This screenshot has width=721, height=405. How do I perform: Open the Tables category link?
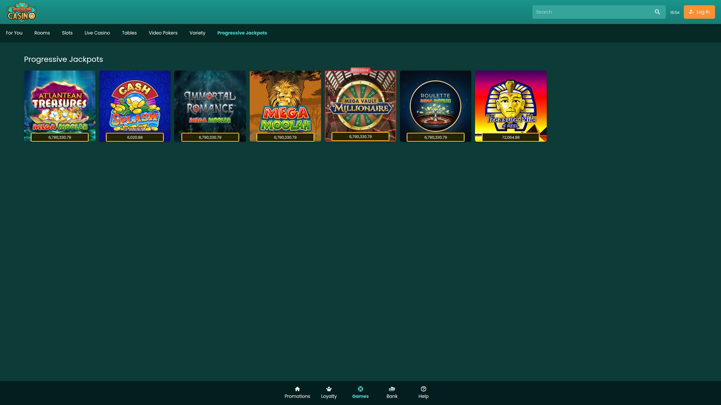pyautogui.click(x=129, y=33)
